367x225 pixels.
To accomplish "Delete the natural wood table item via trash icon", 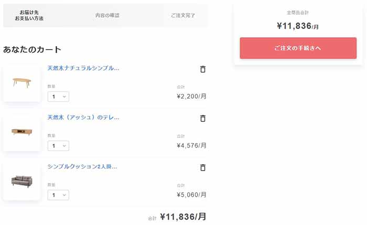I will point(203,69).
